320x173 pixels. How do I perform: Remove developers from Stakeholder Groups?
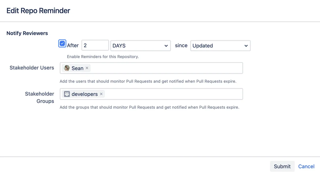pyautogui.click(x=101, y=94)
